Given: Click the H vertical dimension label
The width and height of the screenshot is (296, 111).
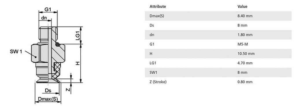Looking at the screenshot, I should 77,64.
